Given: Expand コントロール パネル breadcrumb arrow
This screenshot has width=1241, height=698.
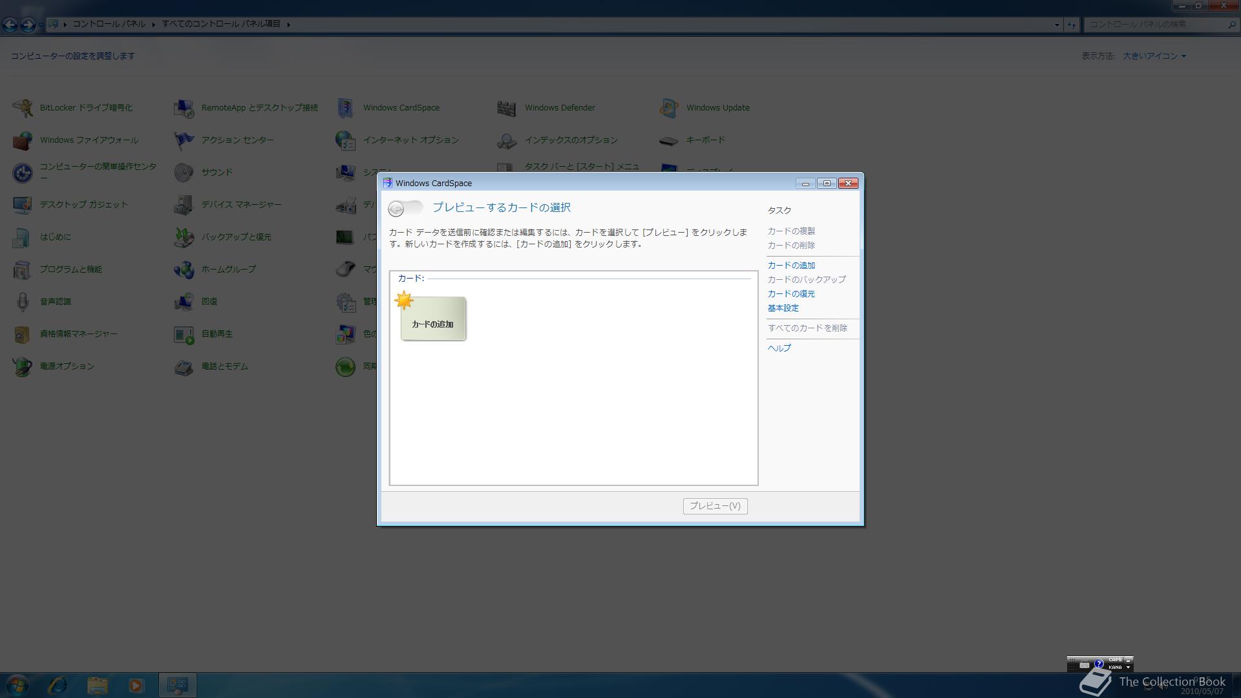Looking at the screenshot, I should tap(154, 25).
